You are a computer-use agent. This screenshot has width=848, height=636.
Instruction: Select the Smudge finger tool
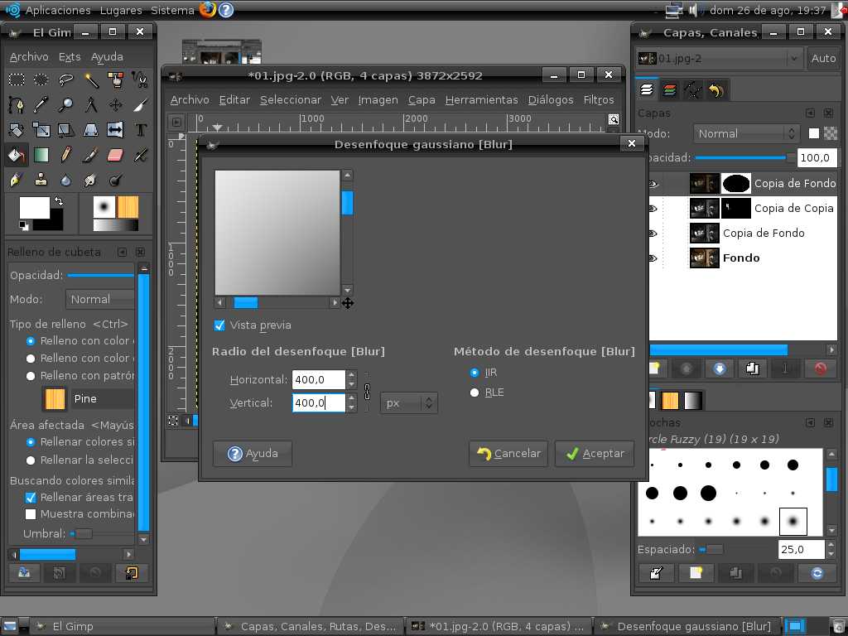click(x=91, y=180)
